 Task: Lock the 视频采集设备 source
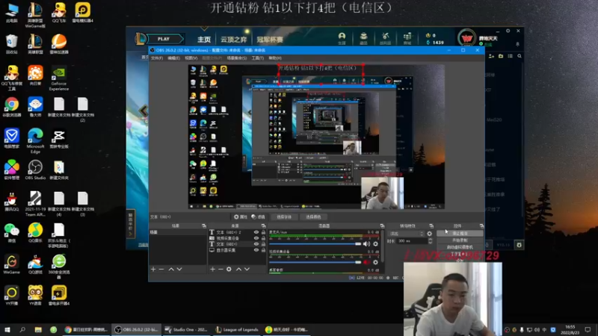tap(263, 238)
